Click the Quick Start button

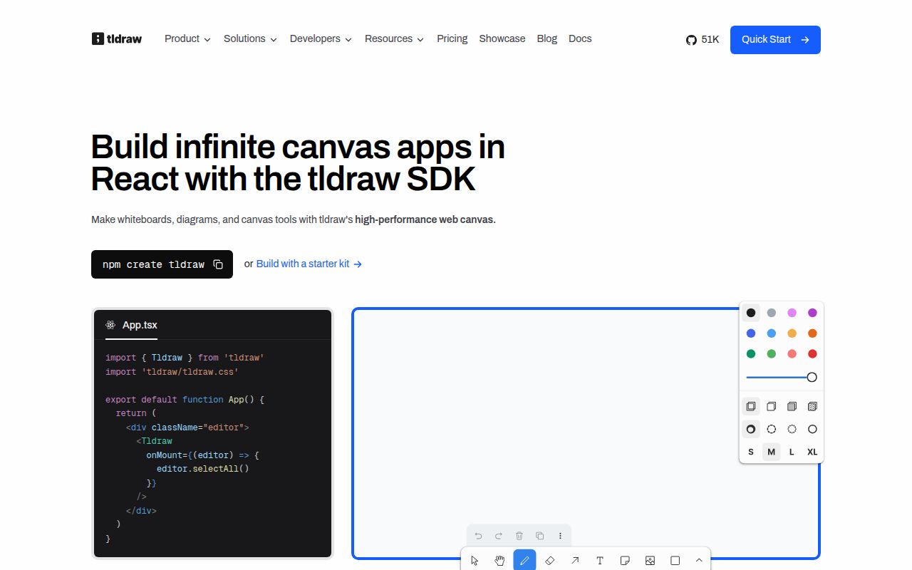pos(775,40)
